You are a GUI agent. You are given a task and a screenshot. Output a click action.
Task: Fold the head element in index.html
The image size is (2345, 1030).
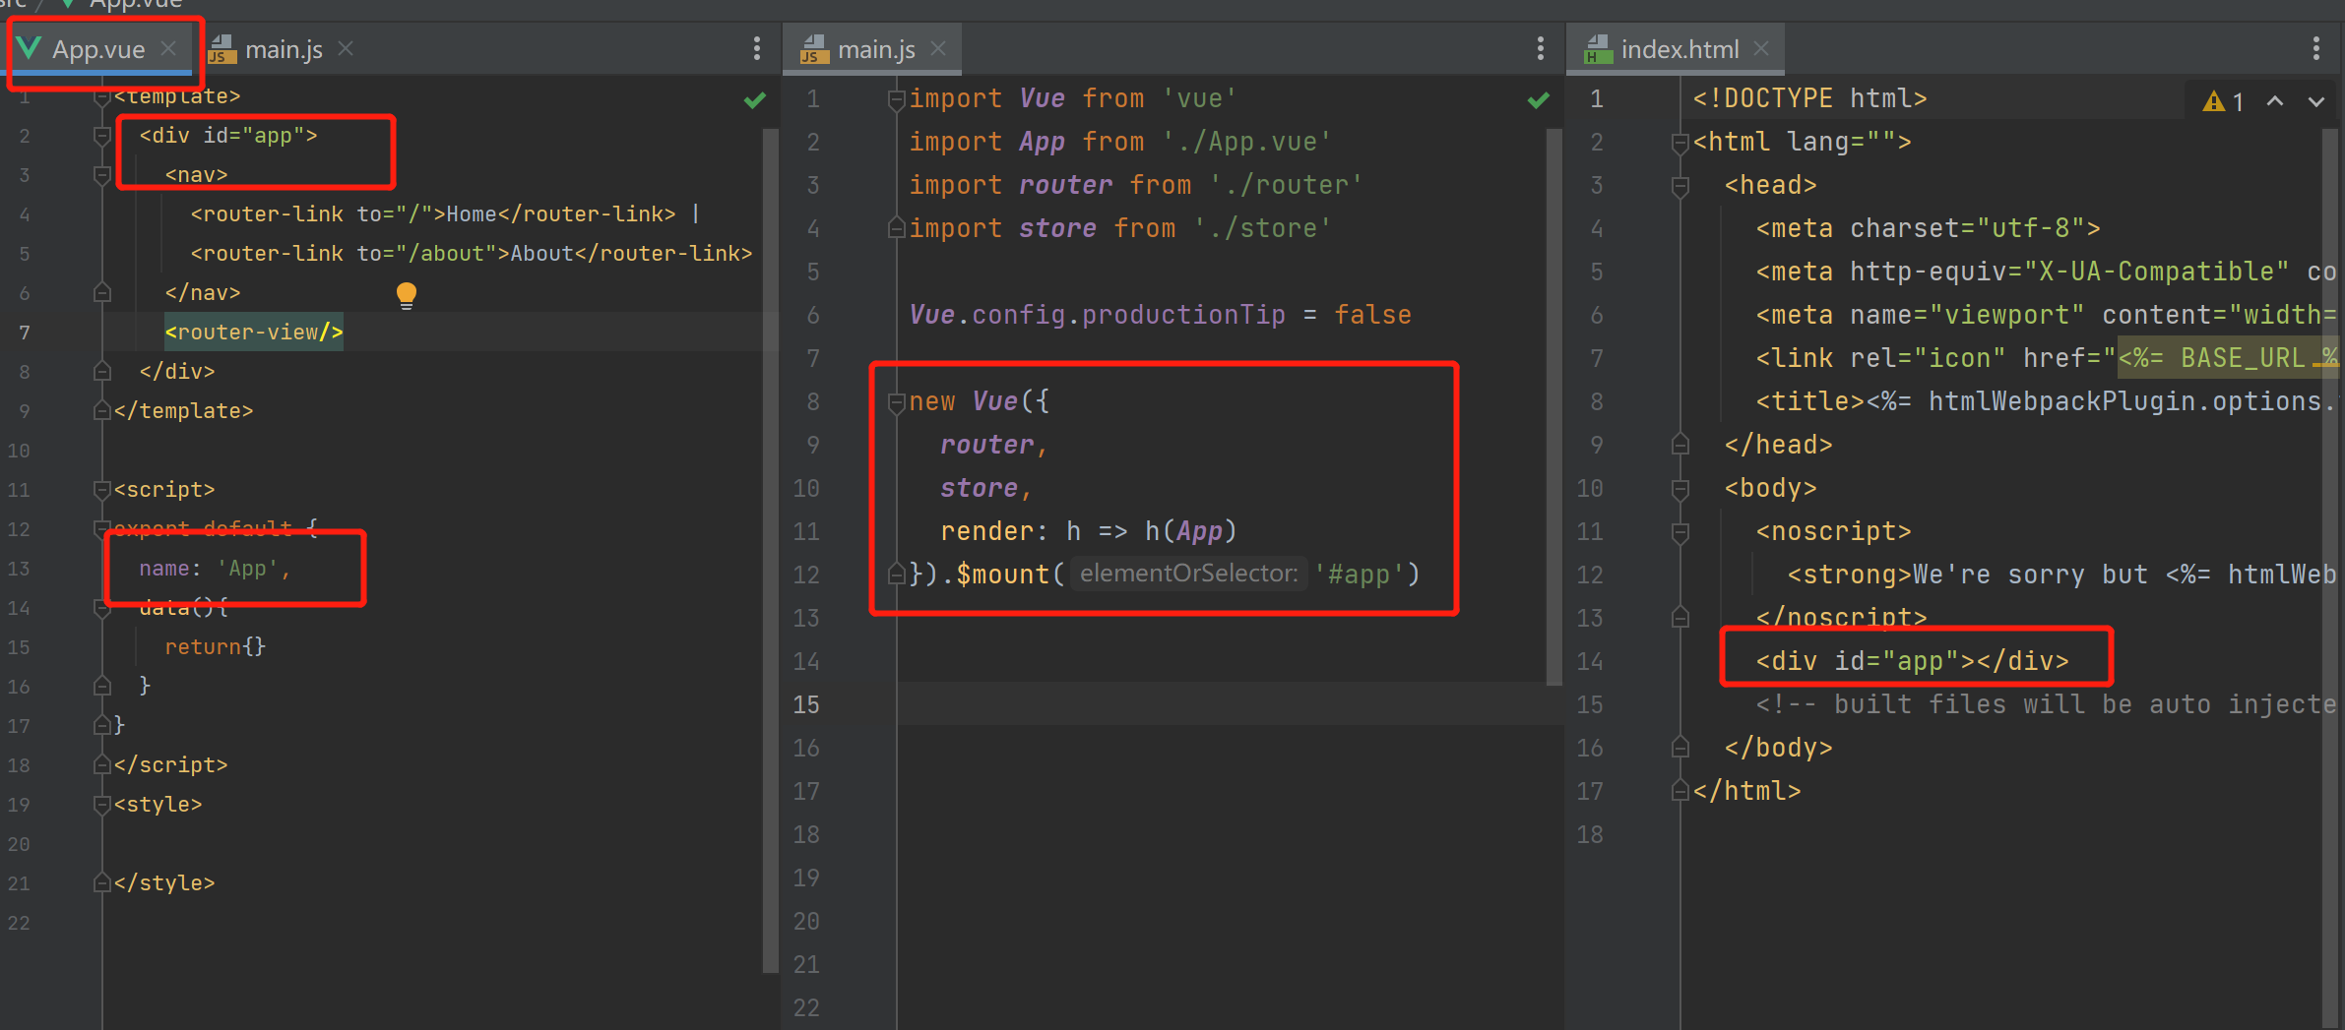point(1680,186)
